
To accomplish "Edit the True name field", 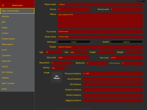I will [100, 32].
